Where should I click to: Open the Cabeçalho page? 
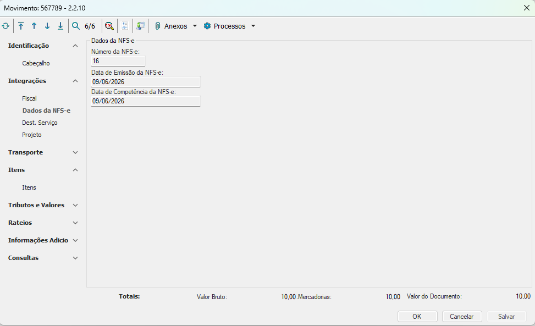coord(36,63)
